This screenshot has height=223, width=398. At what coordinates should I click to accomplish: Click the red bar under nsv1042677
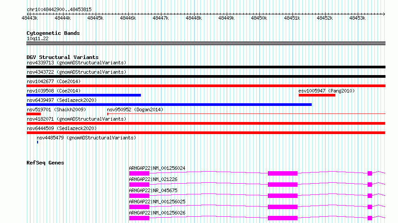(x=206, y=86)
